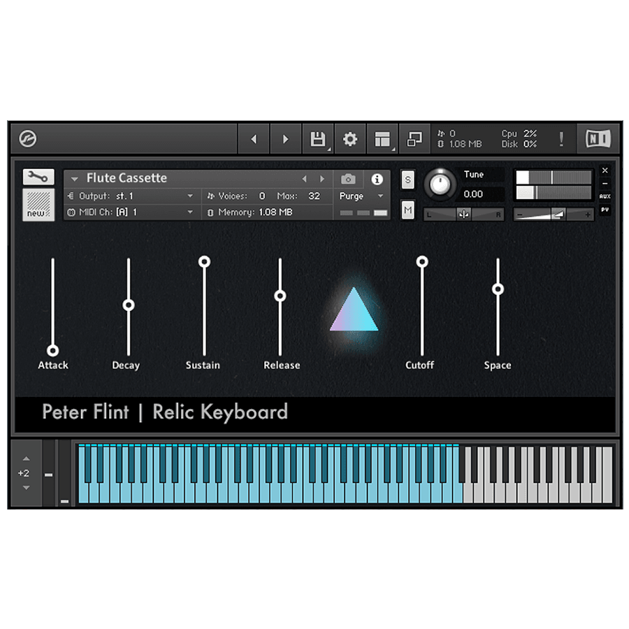Mute the instrument with M button
This screenshot has width=629, height=629.
[407, 210]
